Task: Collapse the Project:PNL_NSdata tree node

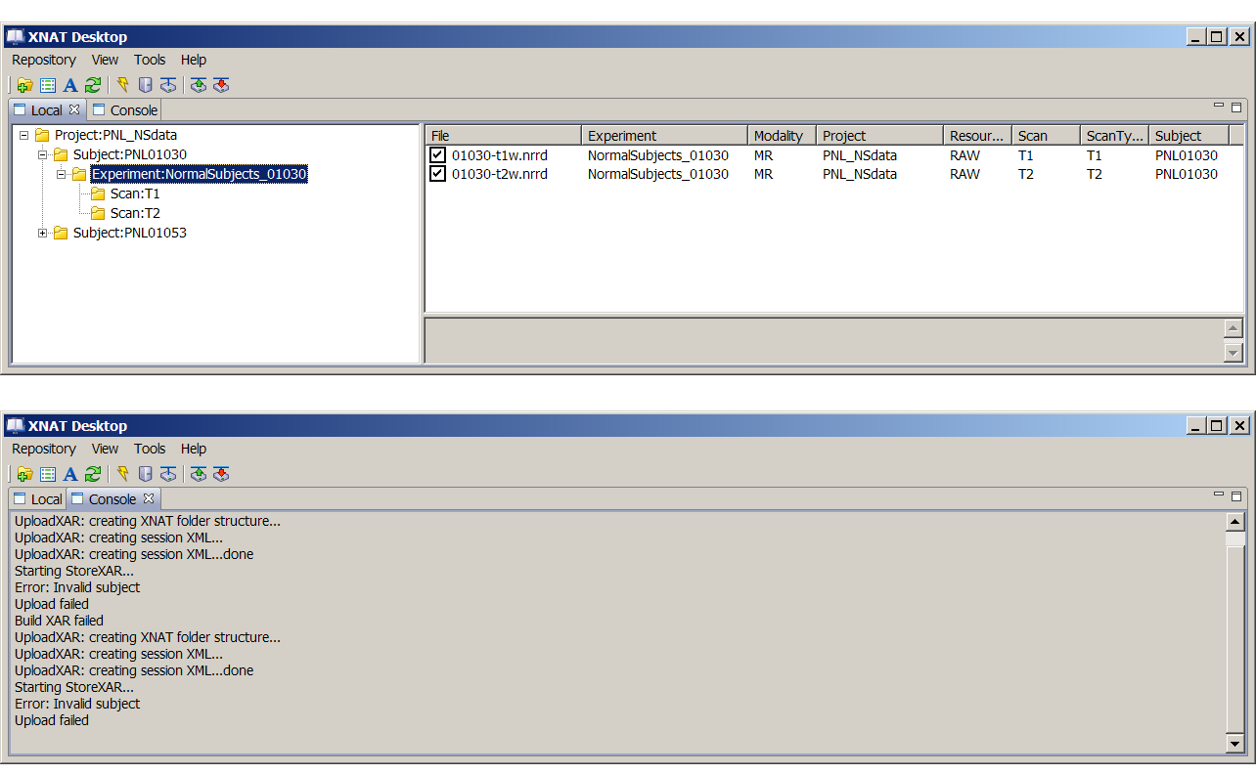Action: click(x=24, y=135)
